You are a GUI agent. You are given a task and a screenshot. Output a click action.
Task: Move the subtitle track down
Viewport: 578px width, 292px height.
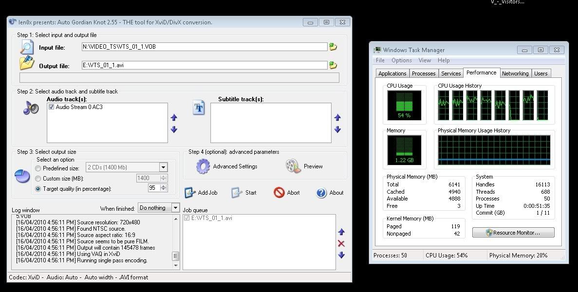pyautogui.click(x=337, y=129)
